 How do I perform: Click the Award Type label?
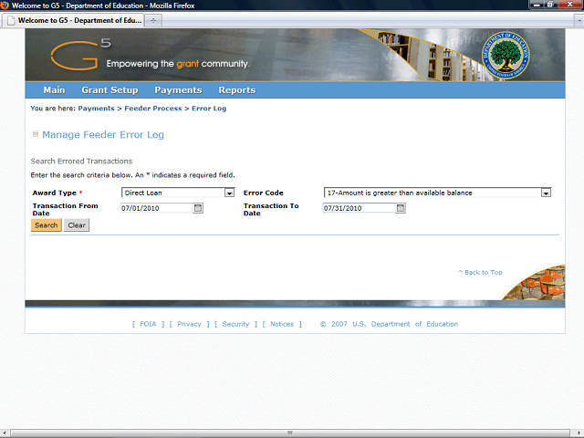point(55,193)
